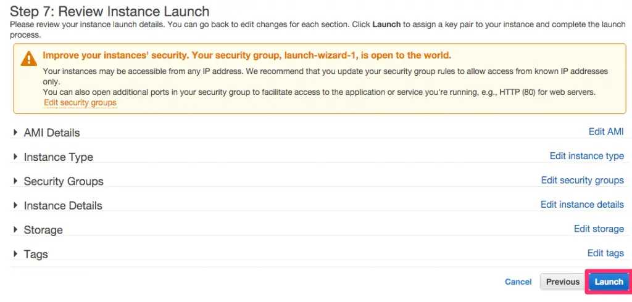Expand the Tags disclosure triangle
The width and height of the screenshot is (632, 302).
(15, 254)
